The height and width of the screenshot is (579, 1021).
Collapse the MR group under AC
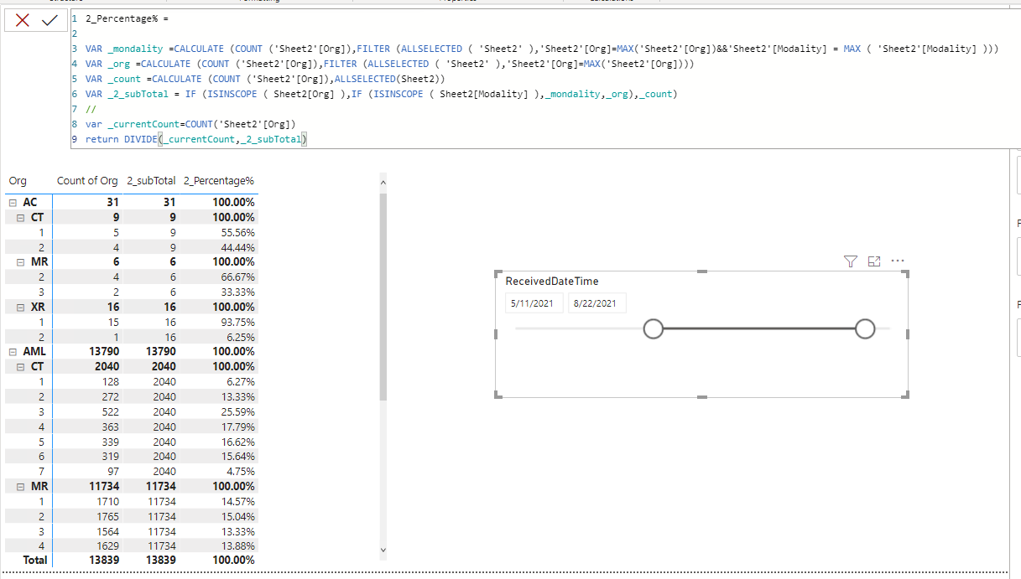(22, 261)
